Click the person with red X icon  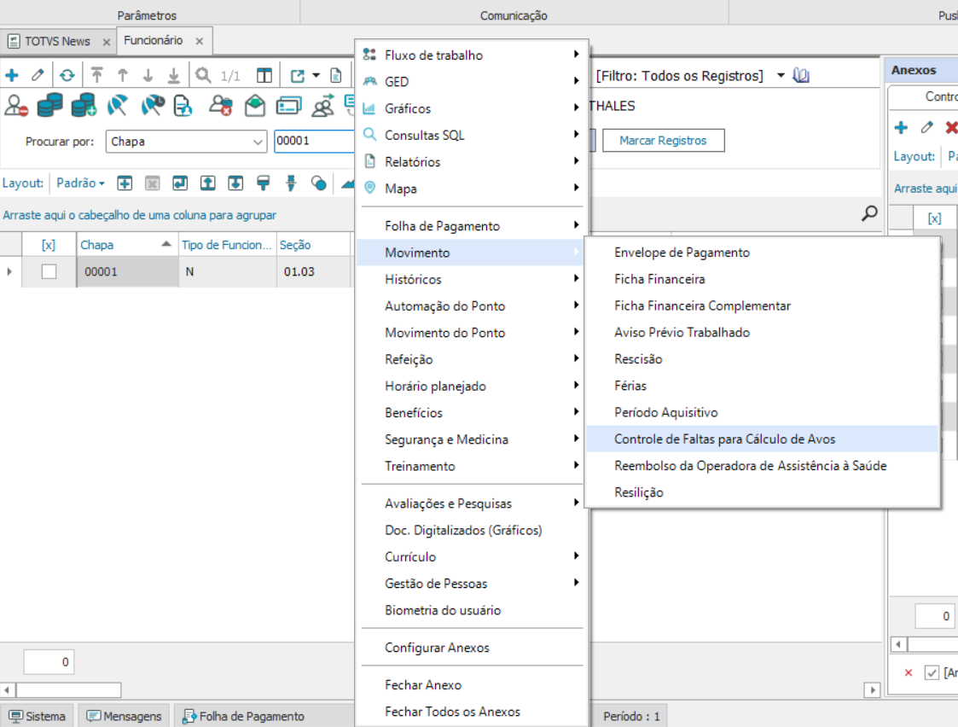click(221, 106)
